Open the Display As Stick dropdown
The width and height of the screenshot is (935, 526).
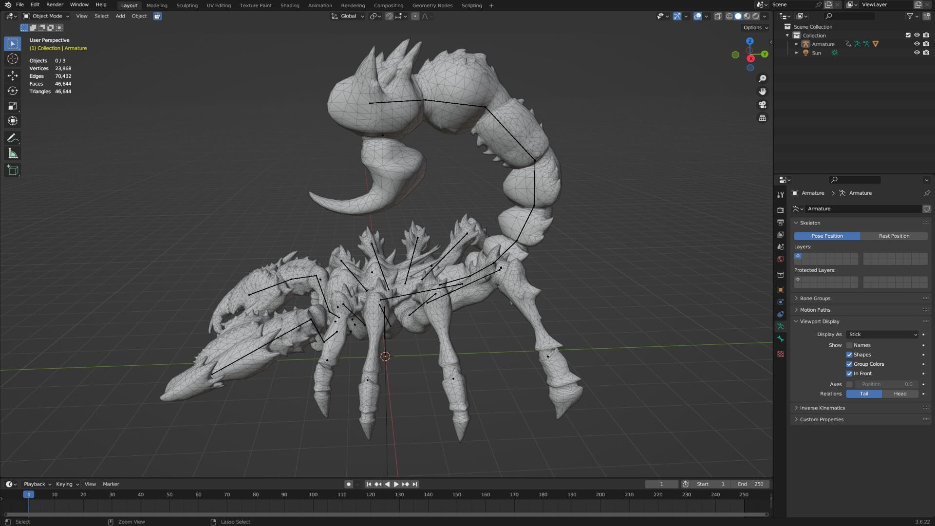pyautogui.click(x=883, y=335)
